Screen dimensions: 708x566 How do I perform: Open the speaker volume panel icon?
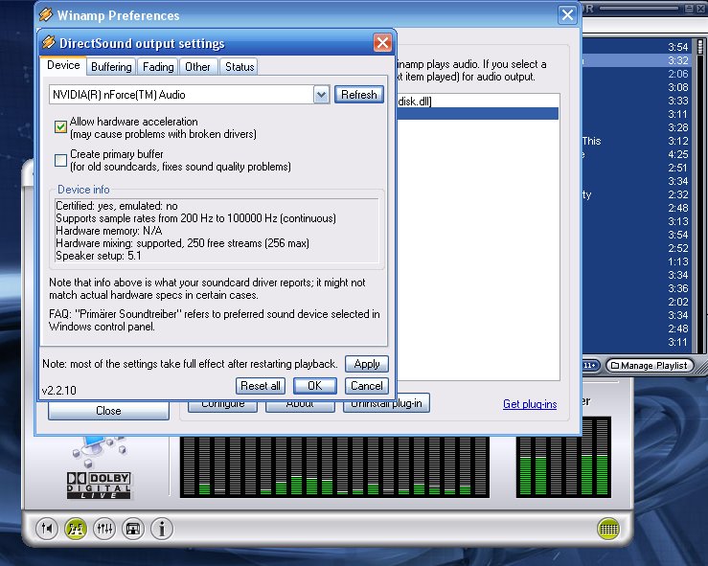tap(47, 528)
